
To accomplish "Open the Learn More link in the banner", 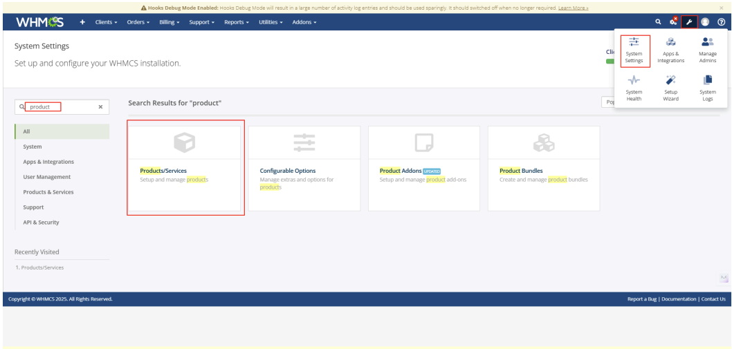I will click(574, 8).
